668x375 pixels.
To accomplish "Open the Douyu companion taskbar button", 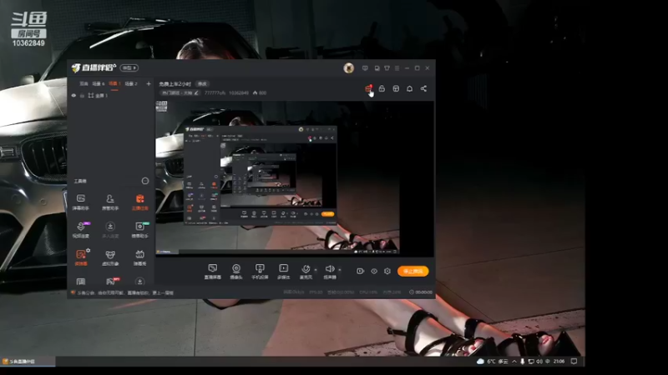I will 28,362.
